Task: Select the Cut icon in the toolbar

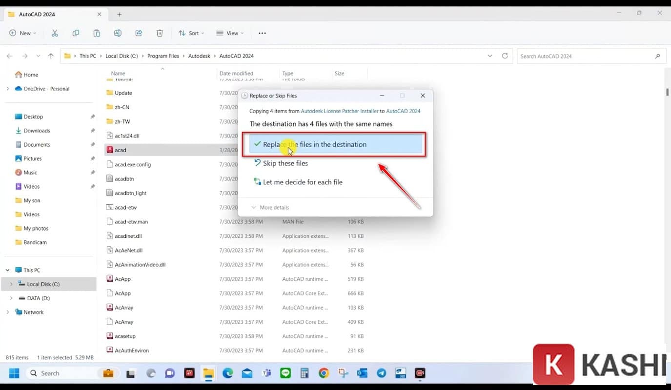Action: coord(55,33)
